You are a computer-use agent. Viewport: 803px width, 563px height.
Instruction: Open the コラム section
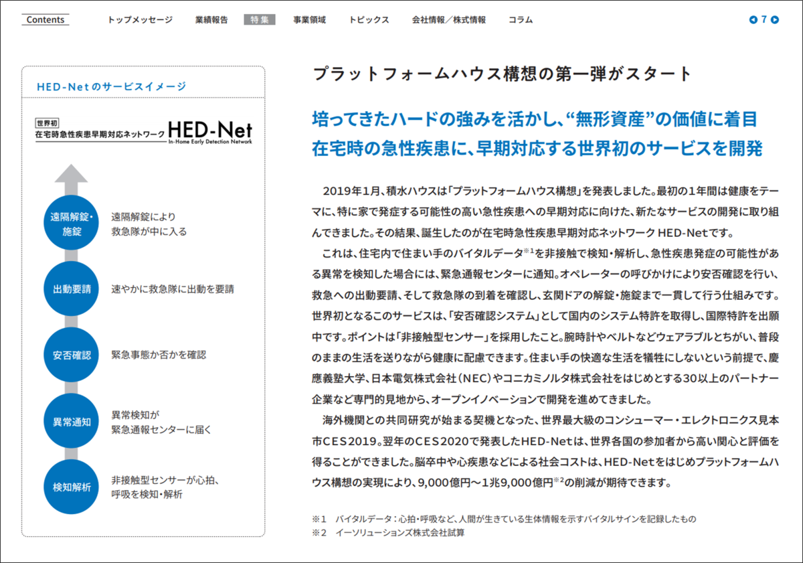tap(521, 19)
